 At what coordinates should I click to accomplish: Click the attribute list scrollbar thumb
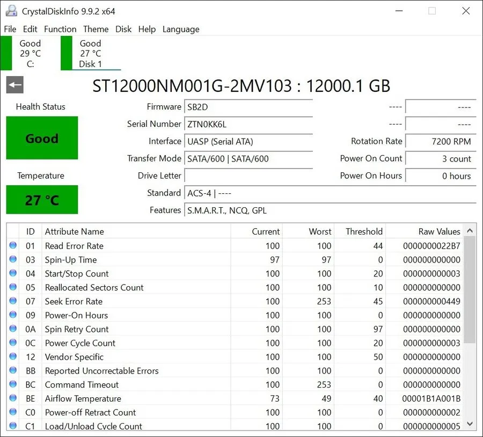point(470,290)
